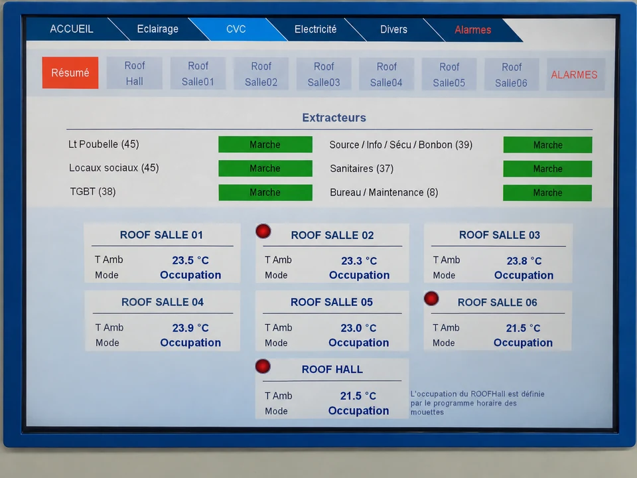The width and height of the screenshot is (637, 478).
Task: Click the Résumé button
Action: click(x=70, y=73)
